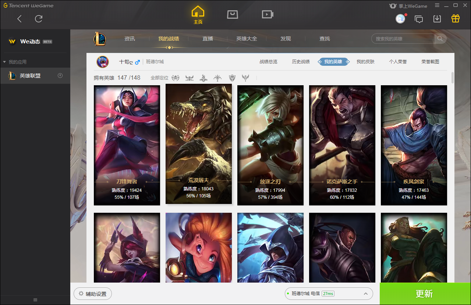Open the 掌上WeGame mobile app link
This screenshot has width=471, height=305.
(408, 6)
